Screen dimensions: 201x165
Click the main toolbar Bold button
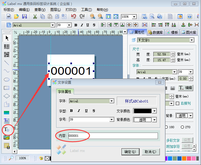point(76,25)
